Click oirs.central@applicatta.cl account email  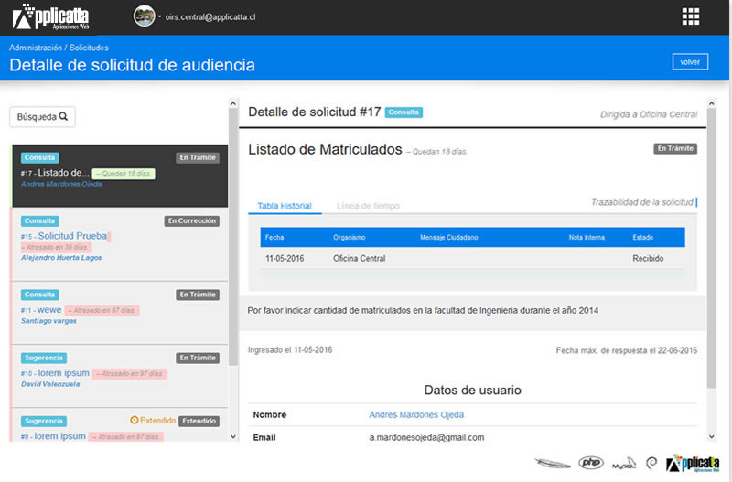210,17
